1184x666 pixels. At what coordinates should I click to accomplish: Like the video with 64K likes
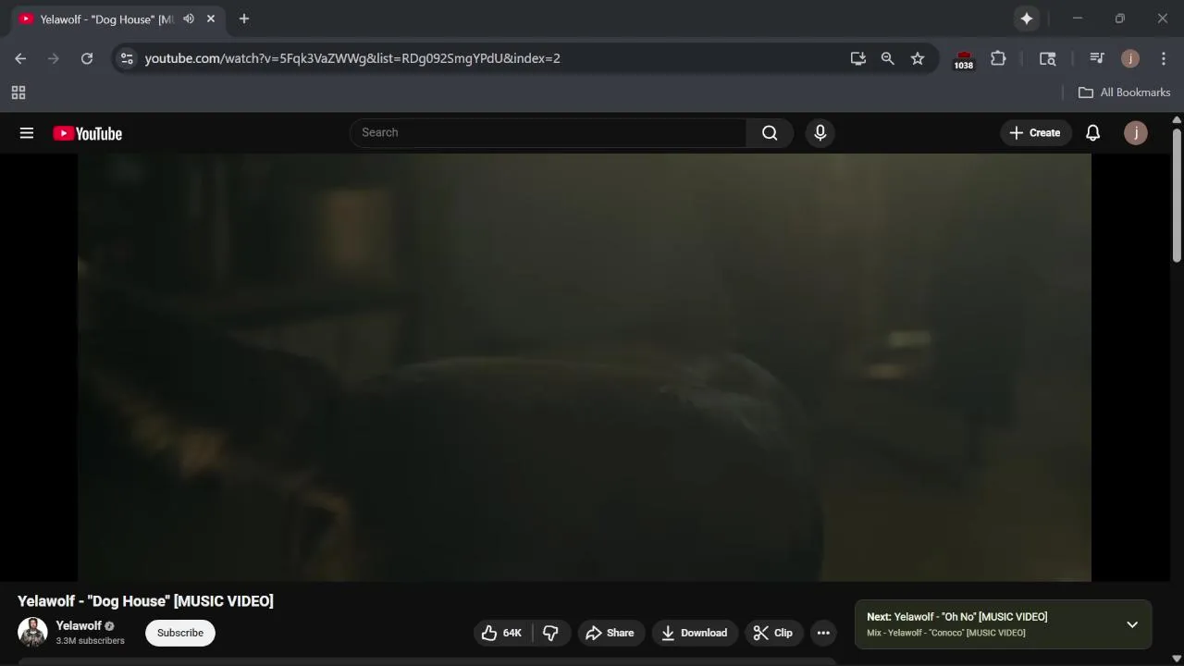[502, 633]
